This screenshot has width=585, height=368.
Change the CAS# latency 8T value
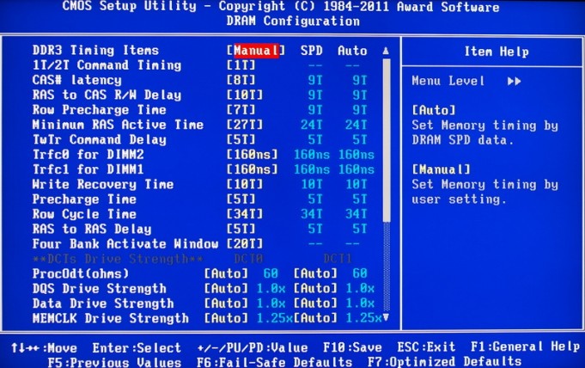[241, 80]
